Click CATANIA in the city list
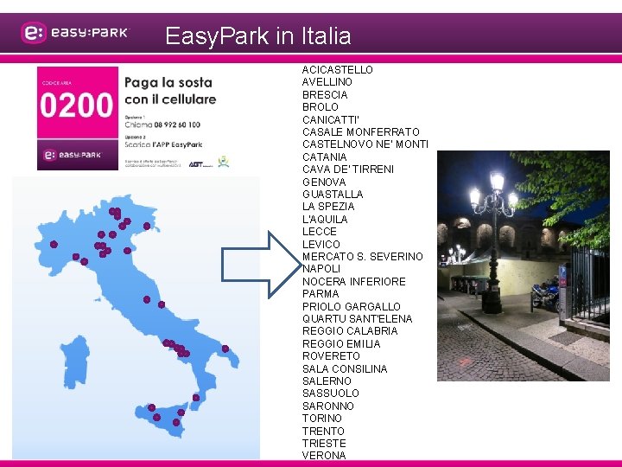 (x=325, y=157)
